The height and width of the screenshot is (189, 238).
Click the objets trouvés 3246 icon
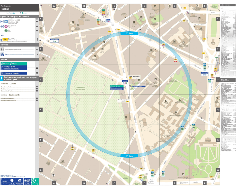(x=27, y=180)
